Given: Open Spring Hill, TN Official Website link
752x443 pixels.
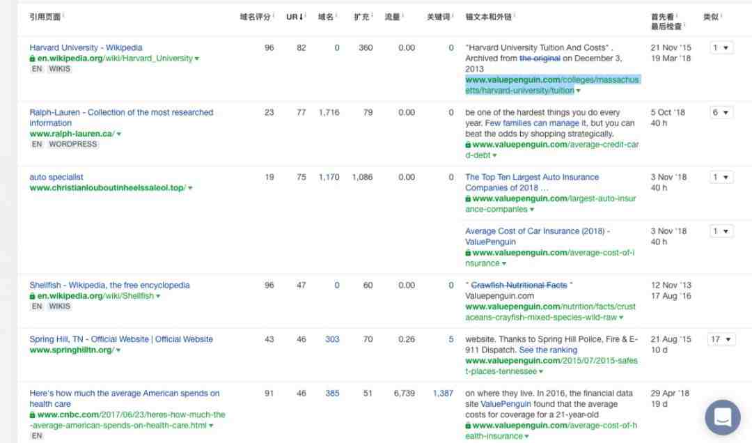Looking at the screenshot, I should pos(121,339).
